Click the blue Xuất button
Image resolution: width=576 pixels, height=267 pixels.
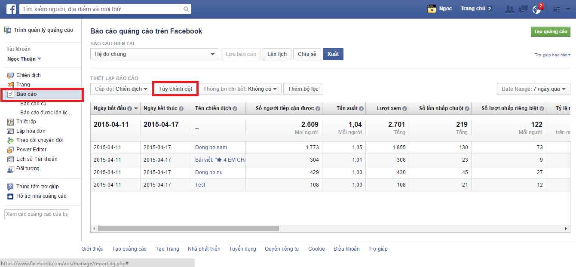[x=333, y=54]
